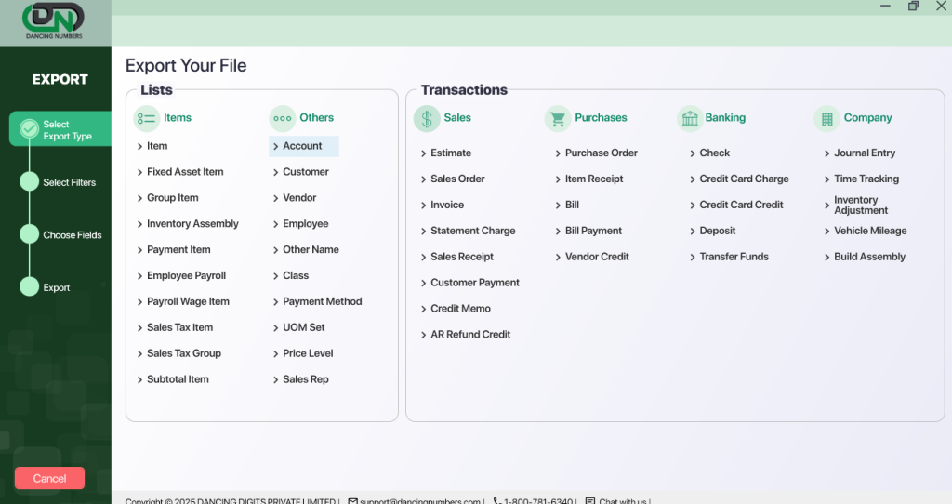
Task: Click the Banking building icon
Action: [x=690, y=118]
